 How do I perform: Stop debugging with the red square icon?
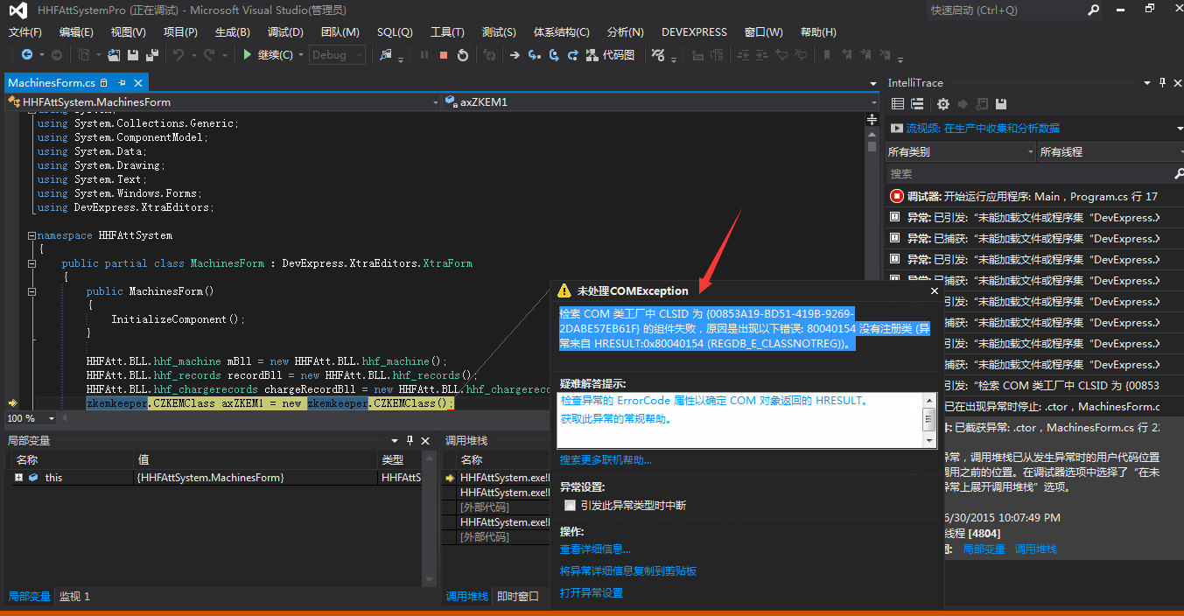pos(444,55)
